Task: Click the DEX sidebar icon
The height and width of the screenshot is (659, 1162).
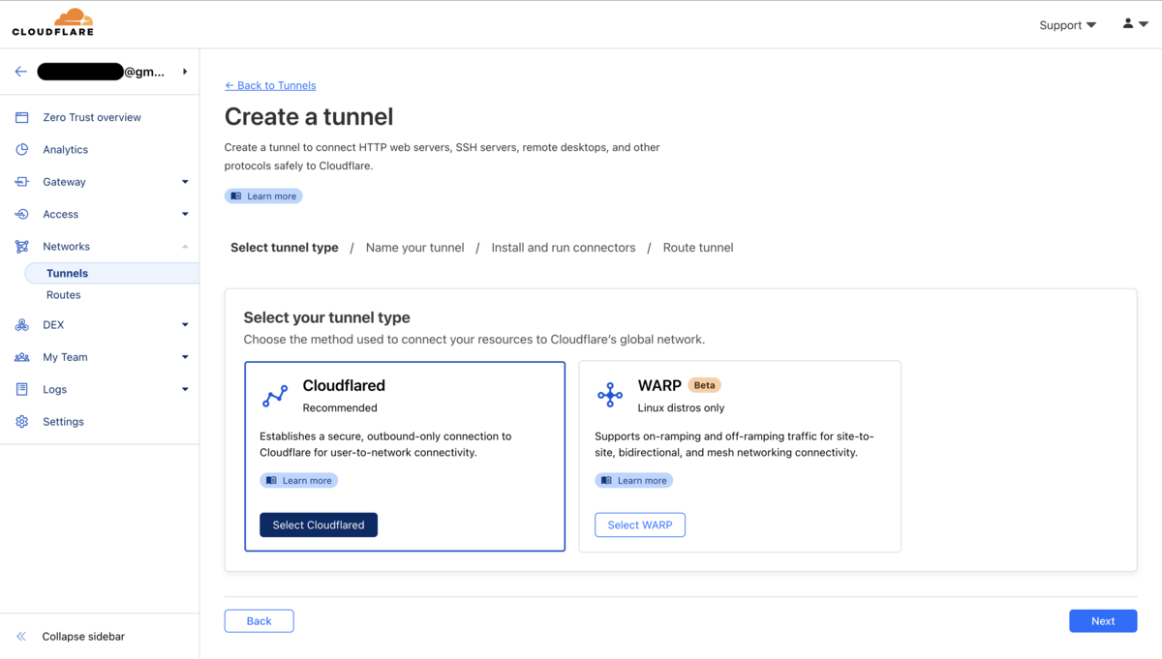Action: tap(21, 325)
